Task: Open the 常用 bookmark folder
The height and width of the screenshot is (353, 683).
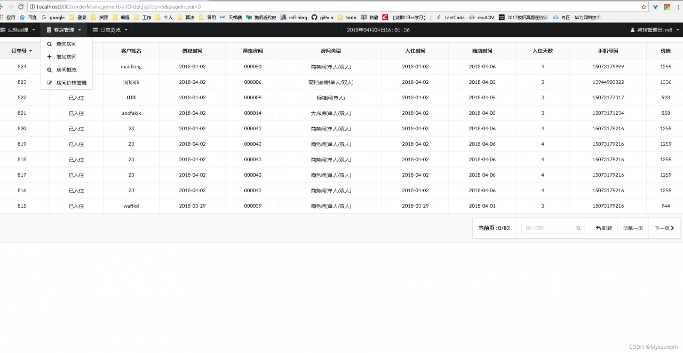Action: click(208, 17)
